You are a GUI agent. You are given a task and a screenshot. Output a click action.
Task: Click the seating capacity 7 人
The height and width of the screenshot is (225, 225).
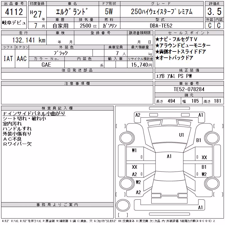pos(121,53)
